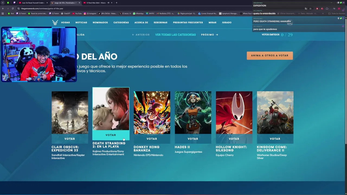
Task: Open the JURADO menu item
Action: (x=227, y=22)
